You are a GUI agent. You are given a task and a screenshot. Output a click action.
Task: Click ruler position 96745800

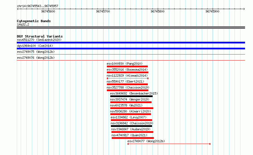coord(157,11)
